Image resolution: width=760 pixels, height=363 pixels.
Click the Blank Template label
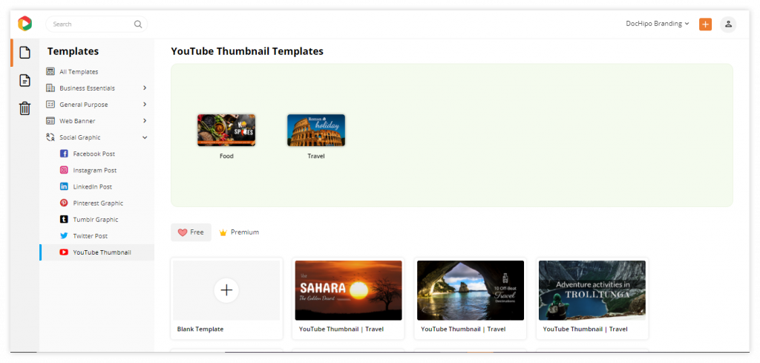click(200, 329)
